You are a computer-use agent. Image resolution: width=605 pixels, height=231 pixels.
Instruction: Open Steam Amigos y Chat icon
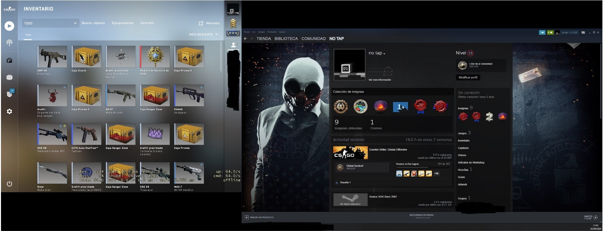tap(596, 217)
